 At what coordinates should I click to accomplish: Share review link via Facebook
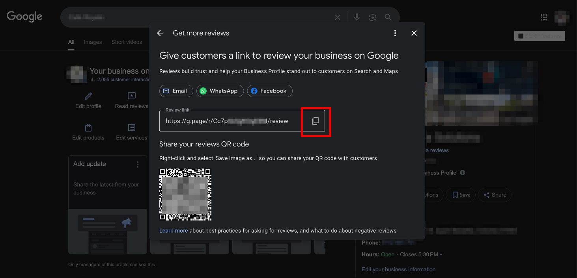[269, 91]
